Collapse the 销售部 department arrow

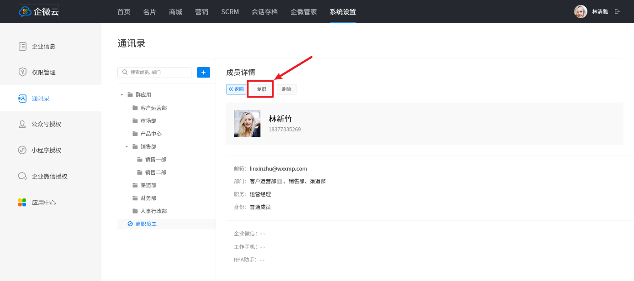tap(127, 146)
